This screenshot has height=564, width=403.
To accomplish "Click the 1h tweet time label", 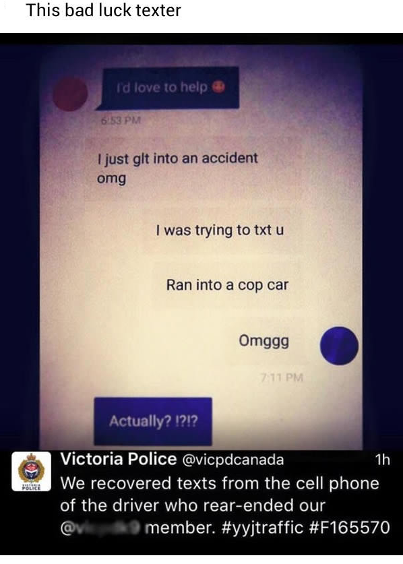I will tap(382, 460).
